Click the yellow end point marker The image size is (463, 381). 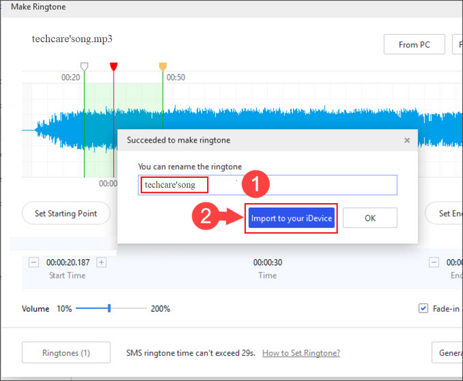tap(163, 67)
